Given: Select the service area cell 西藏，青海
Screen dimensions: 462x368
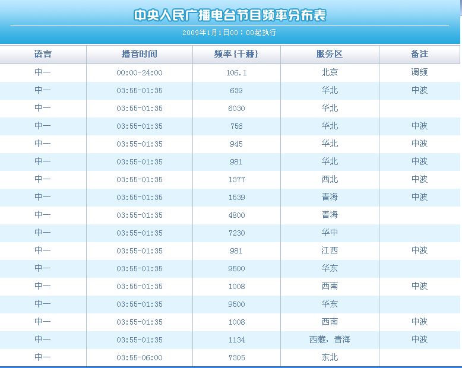Looking at the screenshot, I should [x=330, y=340].
